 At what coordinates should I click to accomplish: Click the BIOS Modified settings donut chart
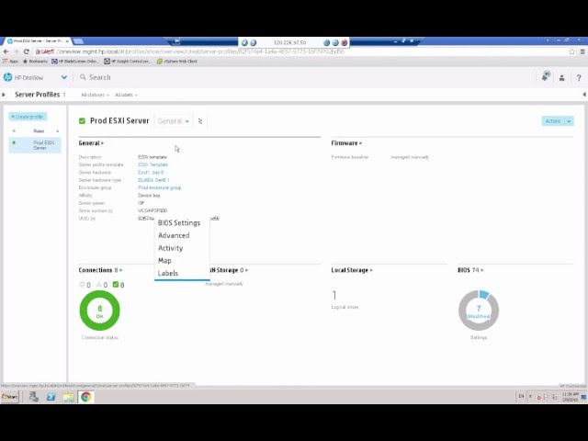coord(479,311)
